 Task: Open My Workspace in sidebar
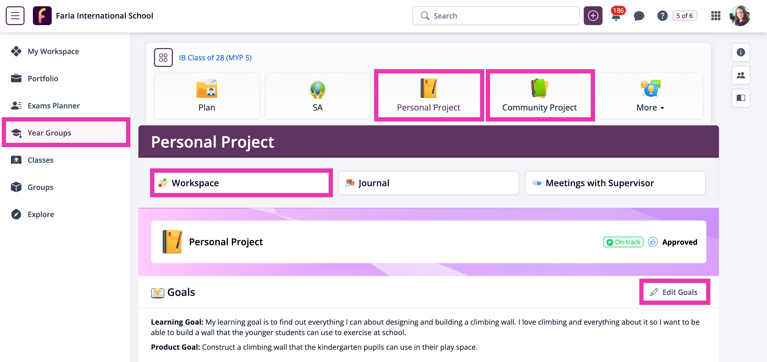tap(66, 51)
